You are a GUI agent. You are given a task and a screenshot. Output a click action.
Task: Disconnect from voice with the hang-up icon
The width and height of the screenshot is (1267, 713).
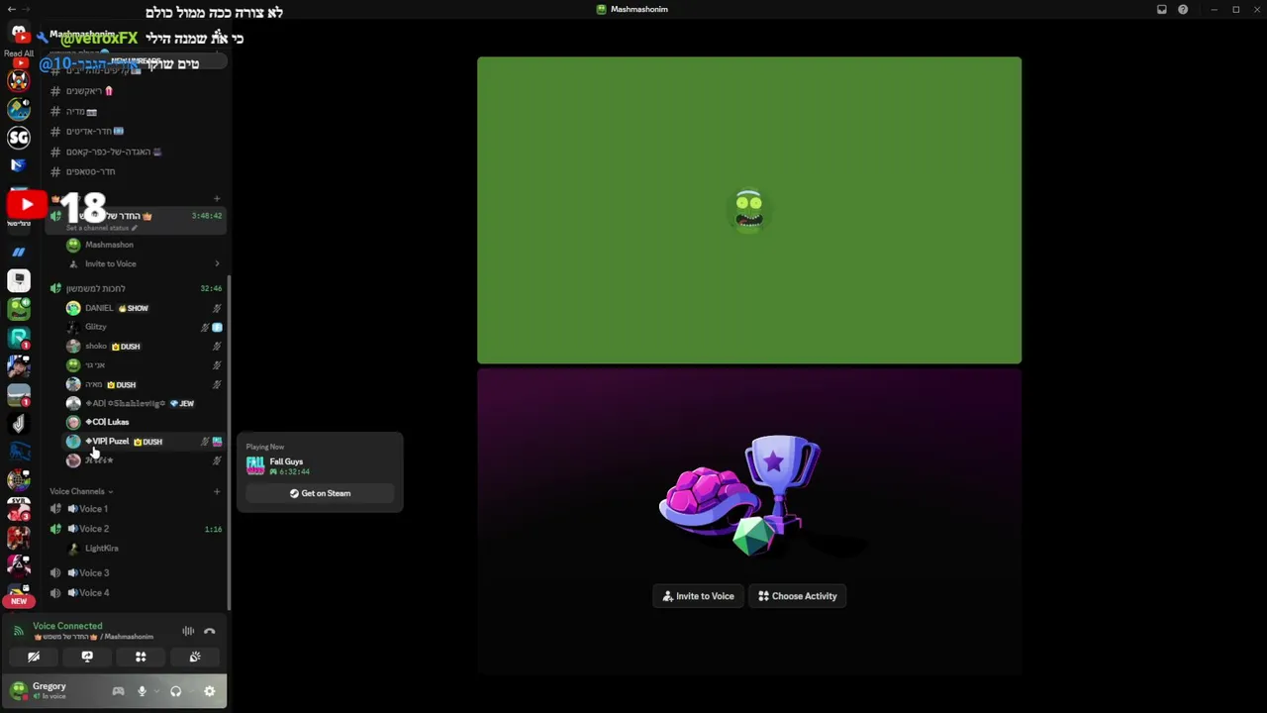[210, 631]
